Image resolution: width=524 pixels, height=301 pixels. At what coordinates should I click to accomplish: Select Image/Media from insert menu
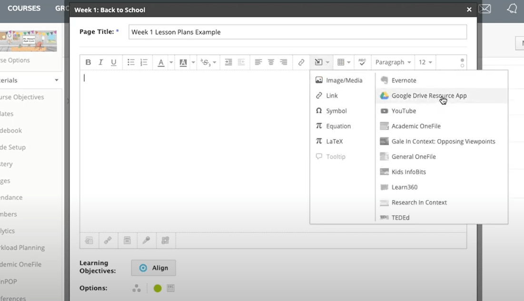(x=344, y=80)
